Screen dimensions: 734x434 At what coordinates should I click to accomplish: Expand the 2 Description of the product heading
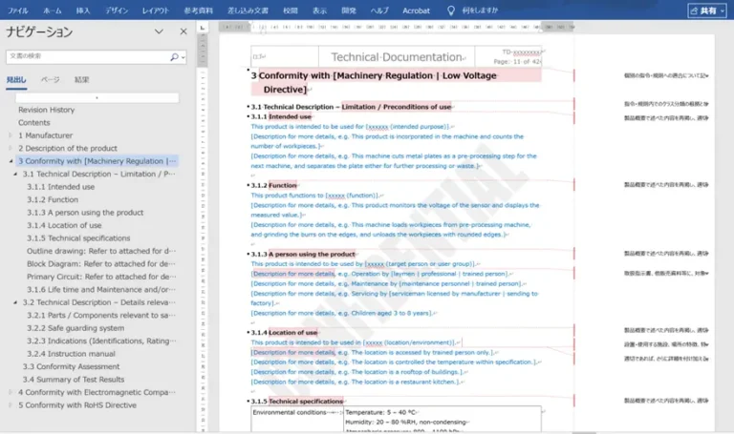[11, 149]
